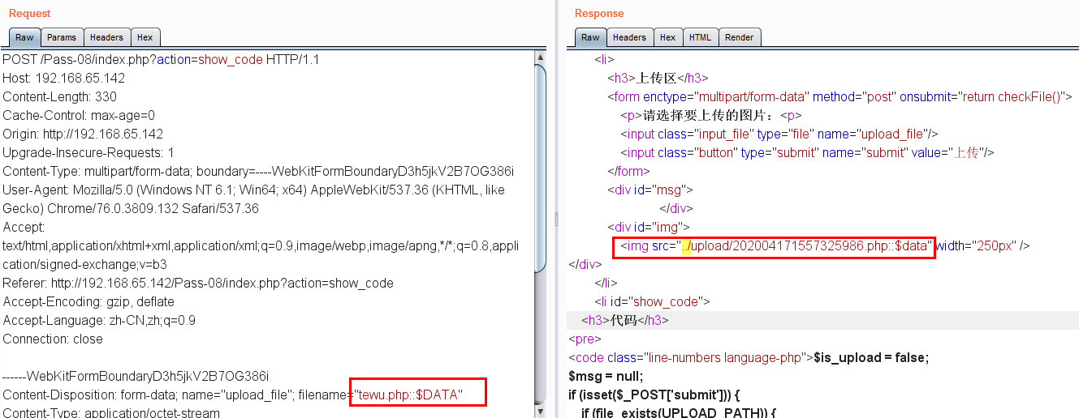The height and width of the screenshot is (418, 1079).
Task: Click the pane divider handle between Request and Response
Action: pos(556,219)
